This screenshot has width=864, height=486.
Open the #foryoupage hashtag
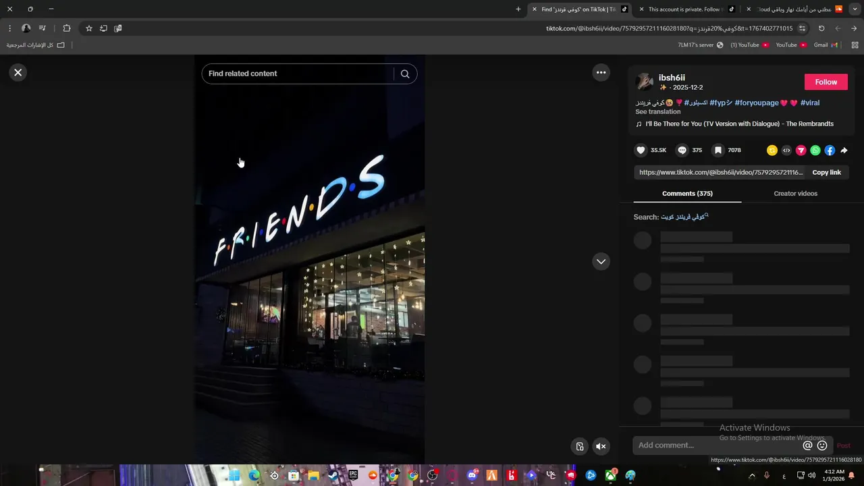click(x=757, y=103)
